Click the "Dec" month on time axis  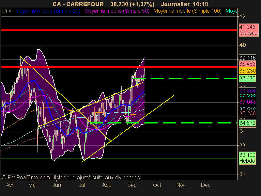(x=206, y=185)
